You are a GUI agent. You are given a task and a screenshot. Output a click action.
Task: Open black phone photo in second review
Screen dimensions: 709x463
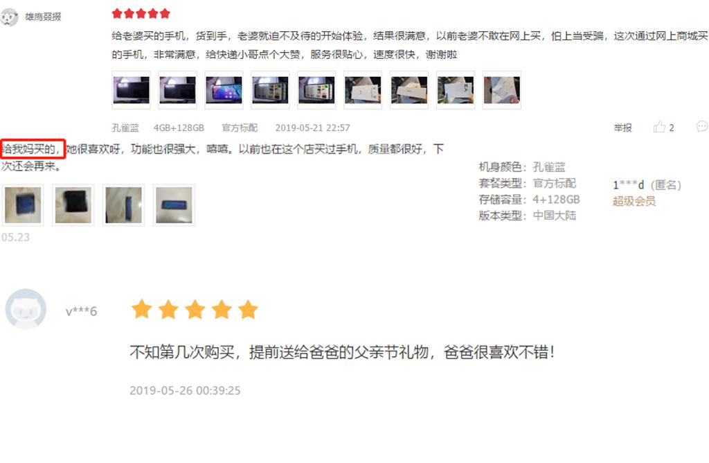tap(73, 205)
